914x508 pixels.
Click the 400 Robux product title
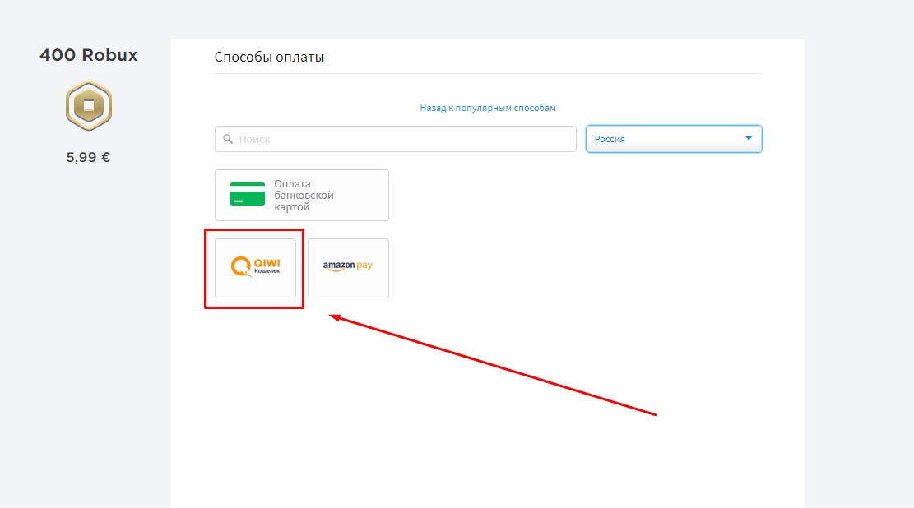(x=89, y=56)
